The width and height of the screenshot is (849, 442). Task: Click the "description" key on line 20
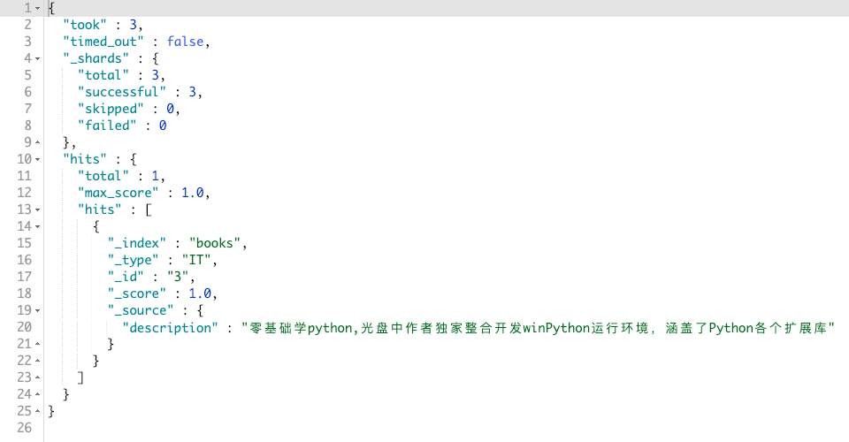[170, 328]
